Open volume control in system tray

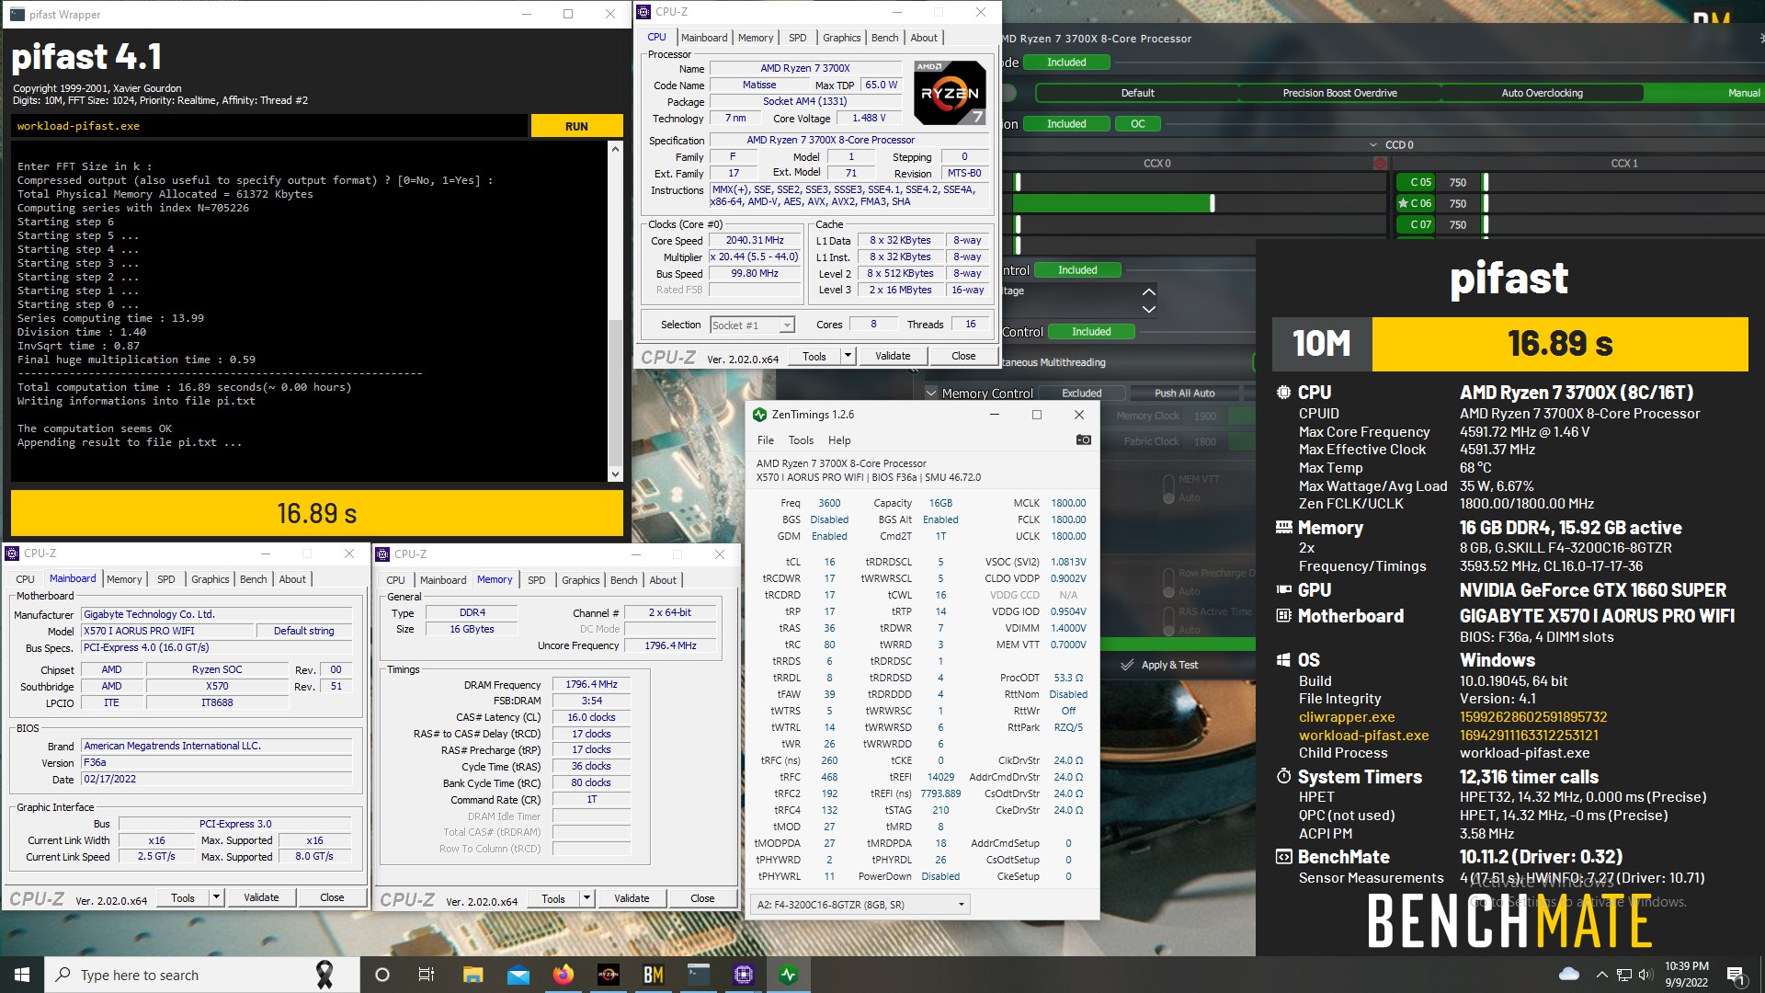1645,975
